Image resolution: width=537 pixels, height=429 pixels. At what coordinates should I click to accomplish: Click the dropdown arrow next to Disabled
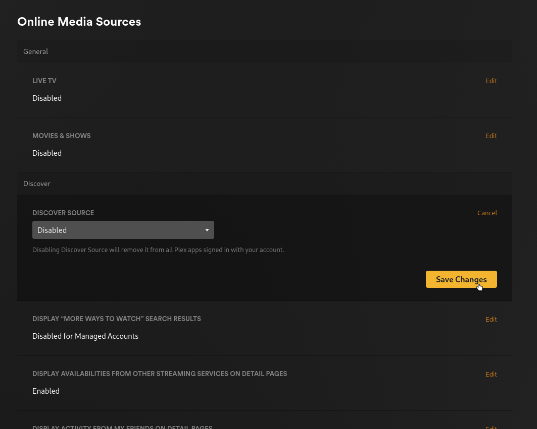point(207,230)
